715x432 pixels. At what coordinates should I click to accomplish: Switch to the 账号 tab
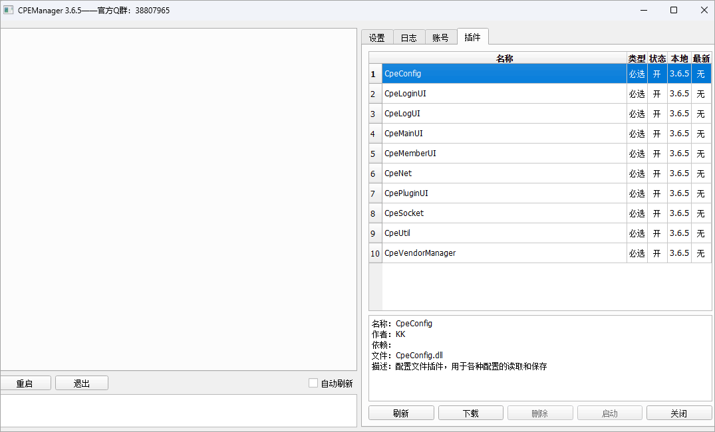click(x=441, y=38)
